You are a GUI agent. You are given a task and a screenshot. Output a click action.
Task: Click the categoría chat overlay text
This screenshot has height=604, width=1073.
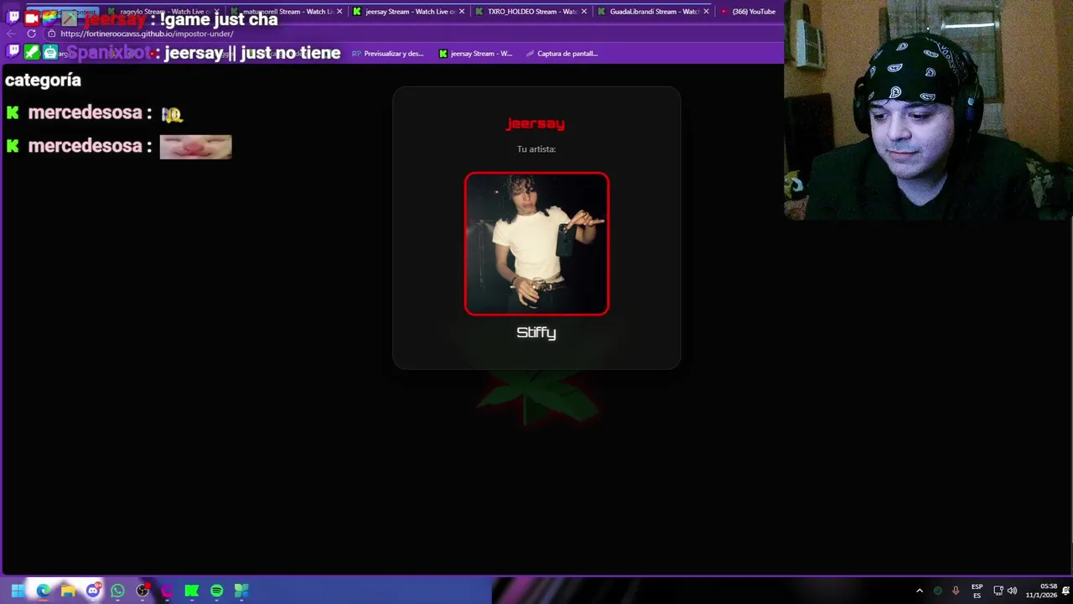(43, 81)
